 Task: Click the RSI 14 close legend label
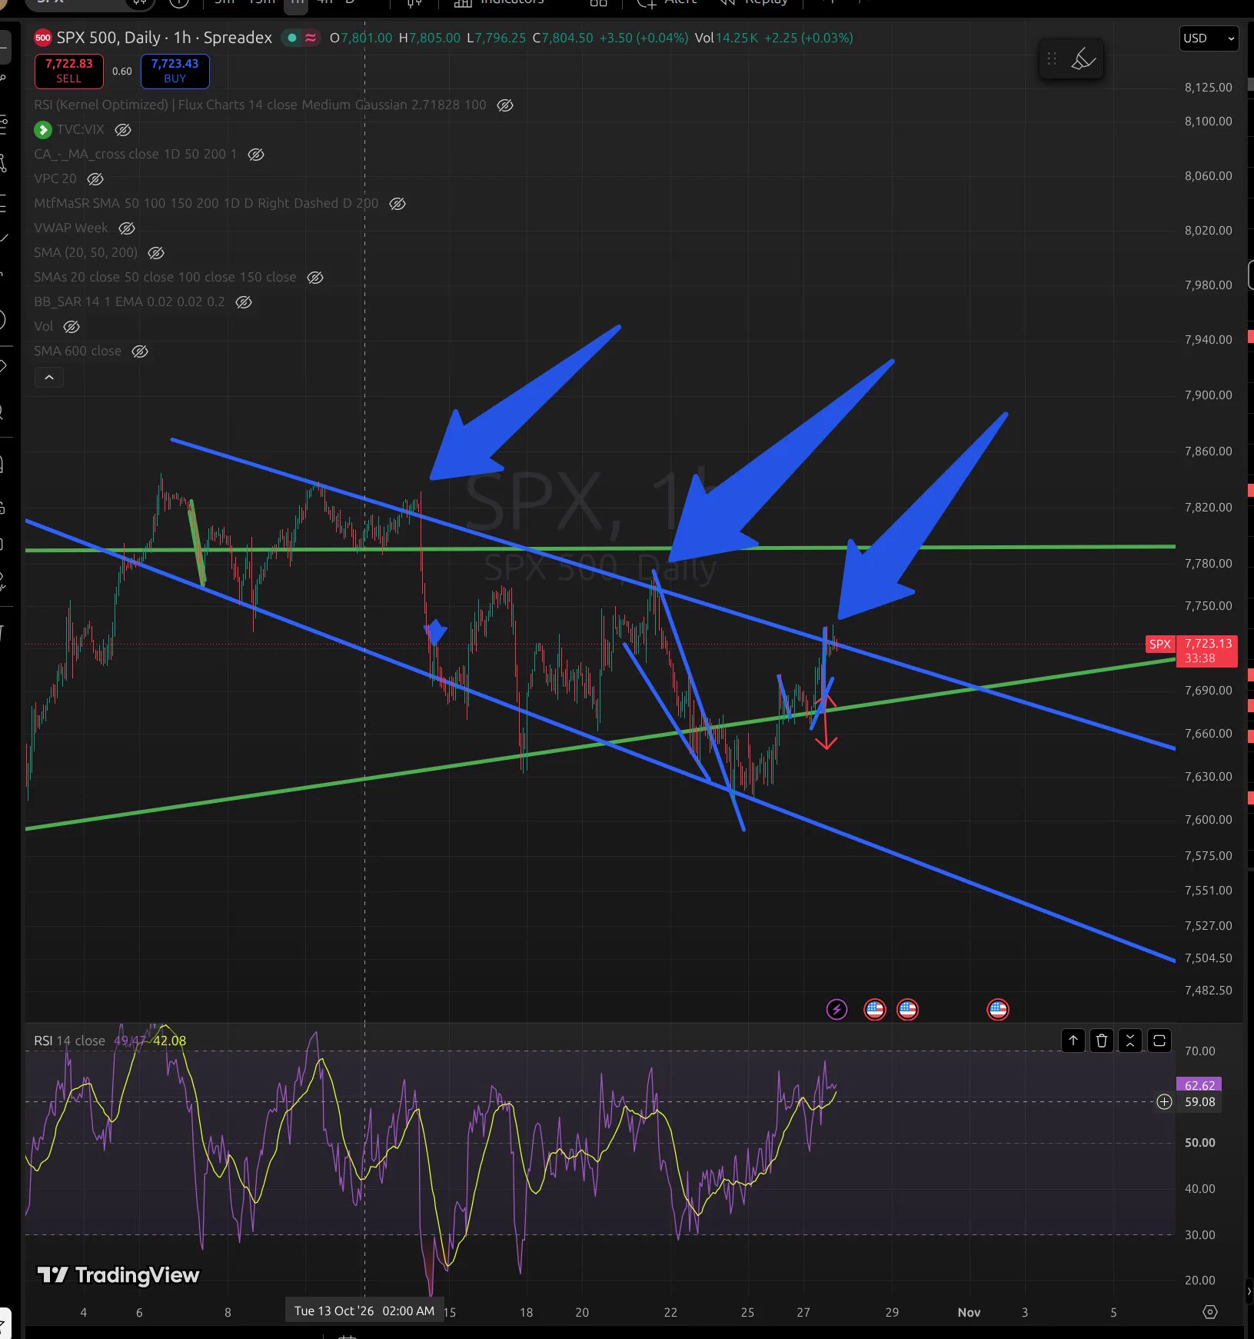pyautogui.click(x=69, y=1041)
